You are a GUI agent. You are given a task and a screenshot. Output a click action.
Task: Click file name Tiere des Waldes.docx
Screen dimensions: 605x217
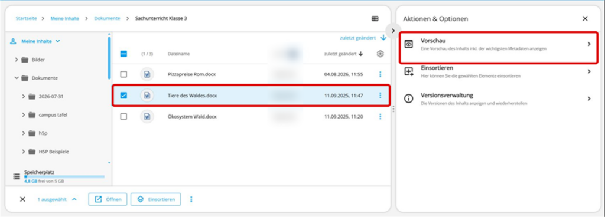tap(192, 96)
